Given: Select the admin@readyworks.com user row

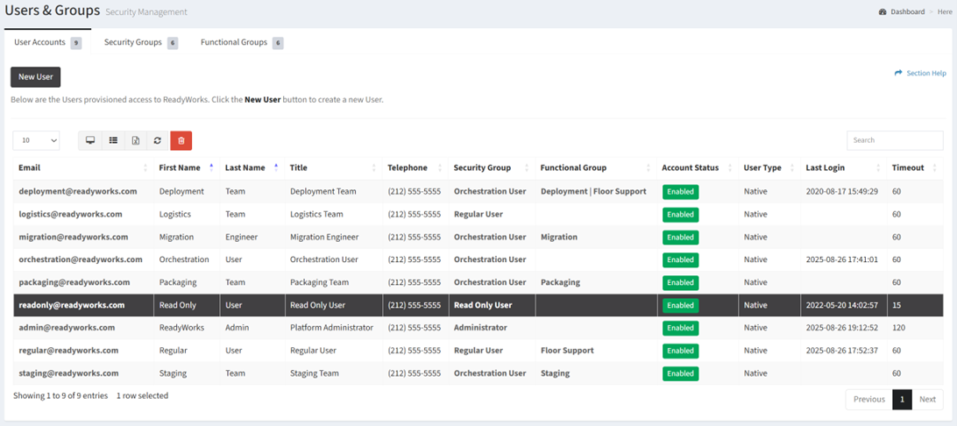Looking at the screenshot, I should (478, 328).
